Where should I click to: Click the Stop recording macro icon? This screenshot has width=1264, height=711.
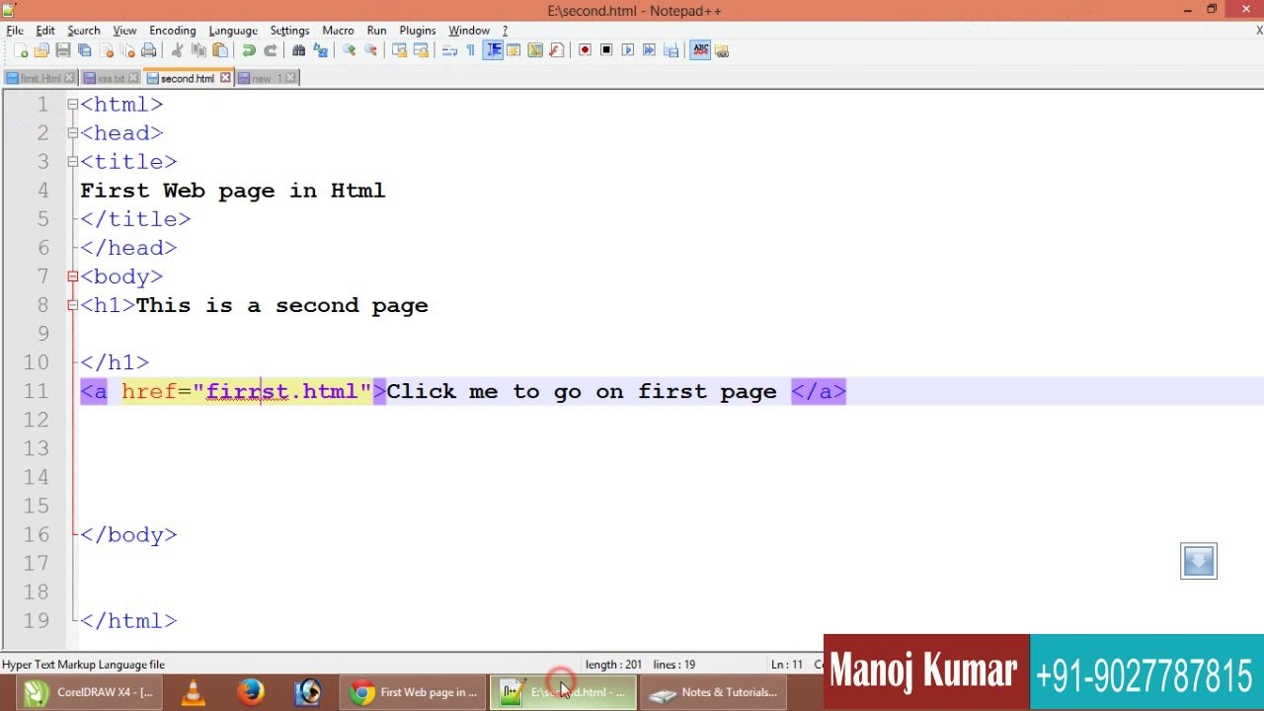(606, 50)
